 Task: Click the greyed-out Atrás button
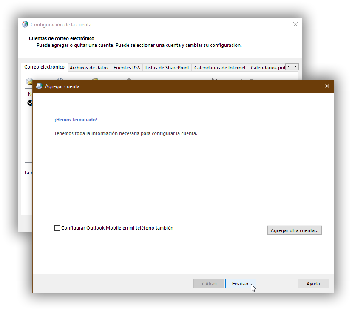click(209, 284)
